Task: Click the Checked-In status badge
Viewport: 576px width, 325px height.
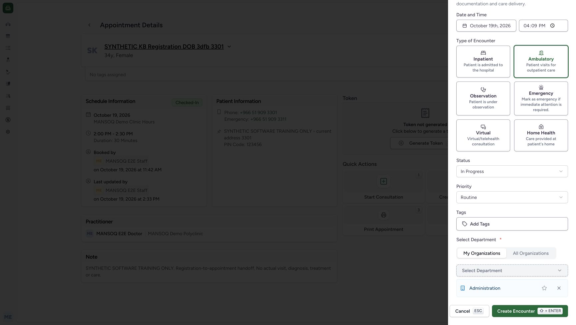Action: (x=187, y=102)
